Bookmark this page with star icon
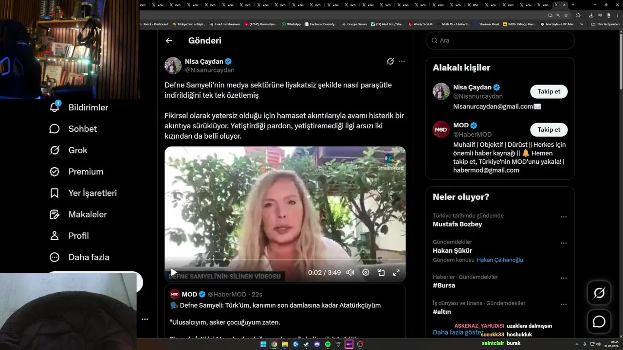This screenshot has height=350, width=623. [566, 15]
